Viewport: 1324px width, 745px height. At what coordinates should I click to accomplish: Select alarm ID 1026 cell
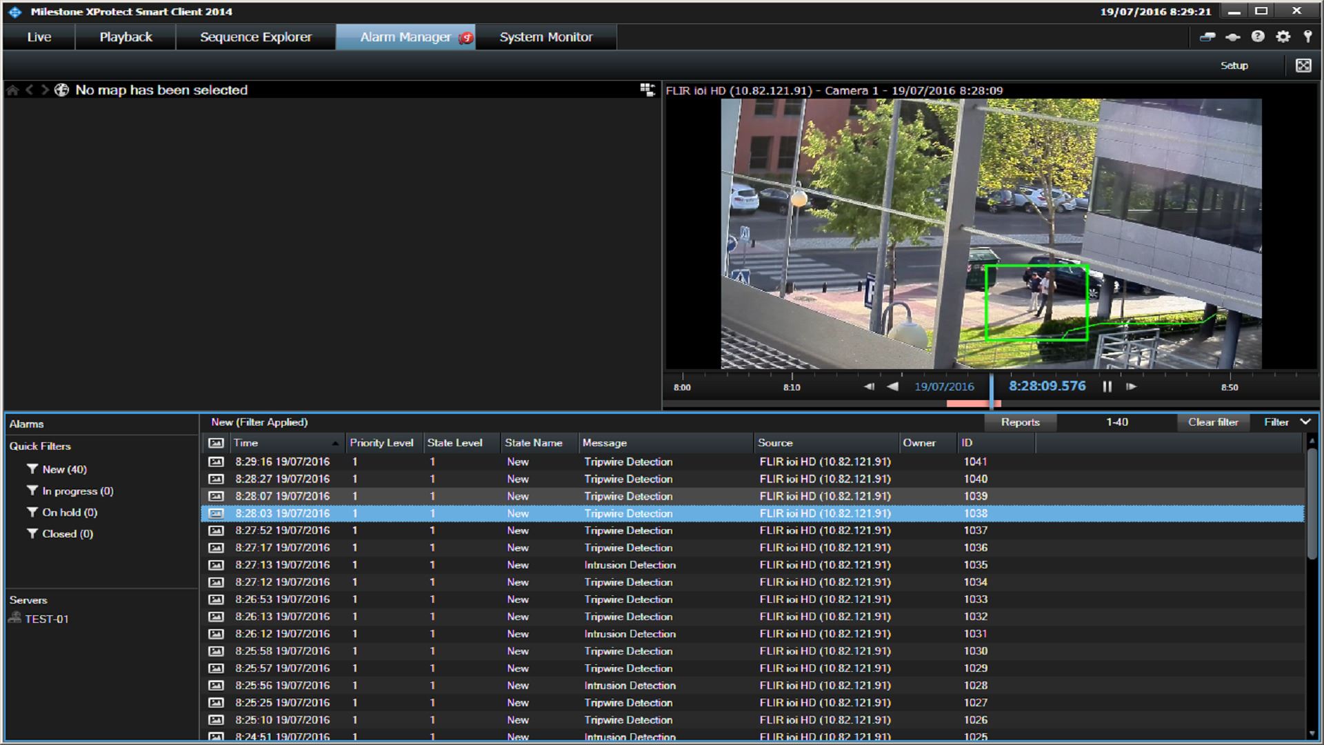(x=976, y=721)
